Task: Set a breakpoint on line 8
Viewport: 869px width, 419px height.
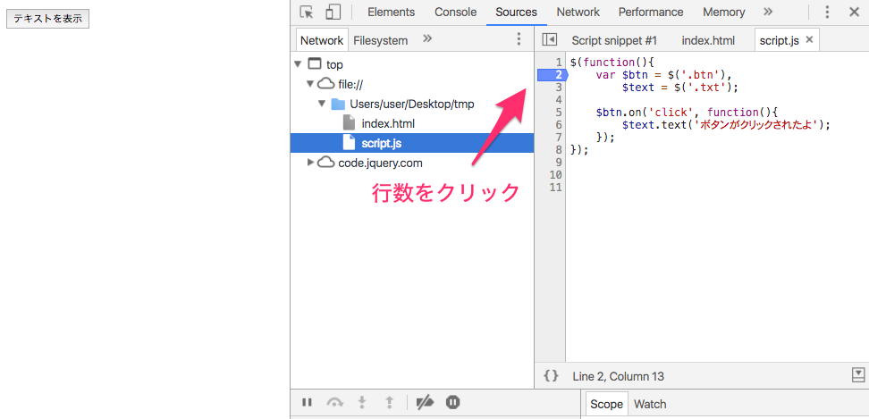Action: (x=558, y=150)
